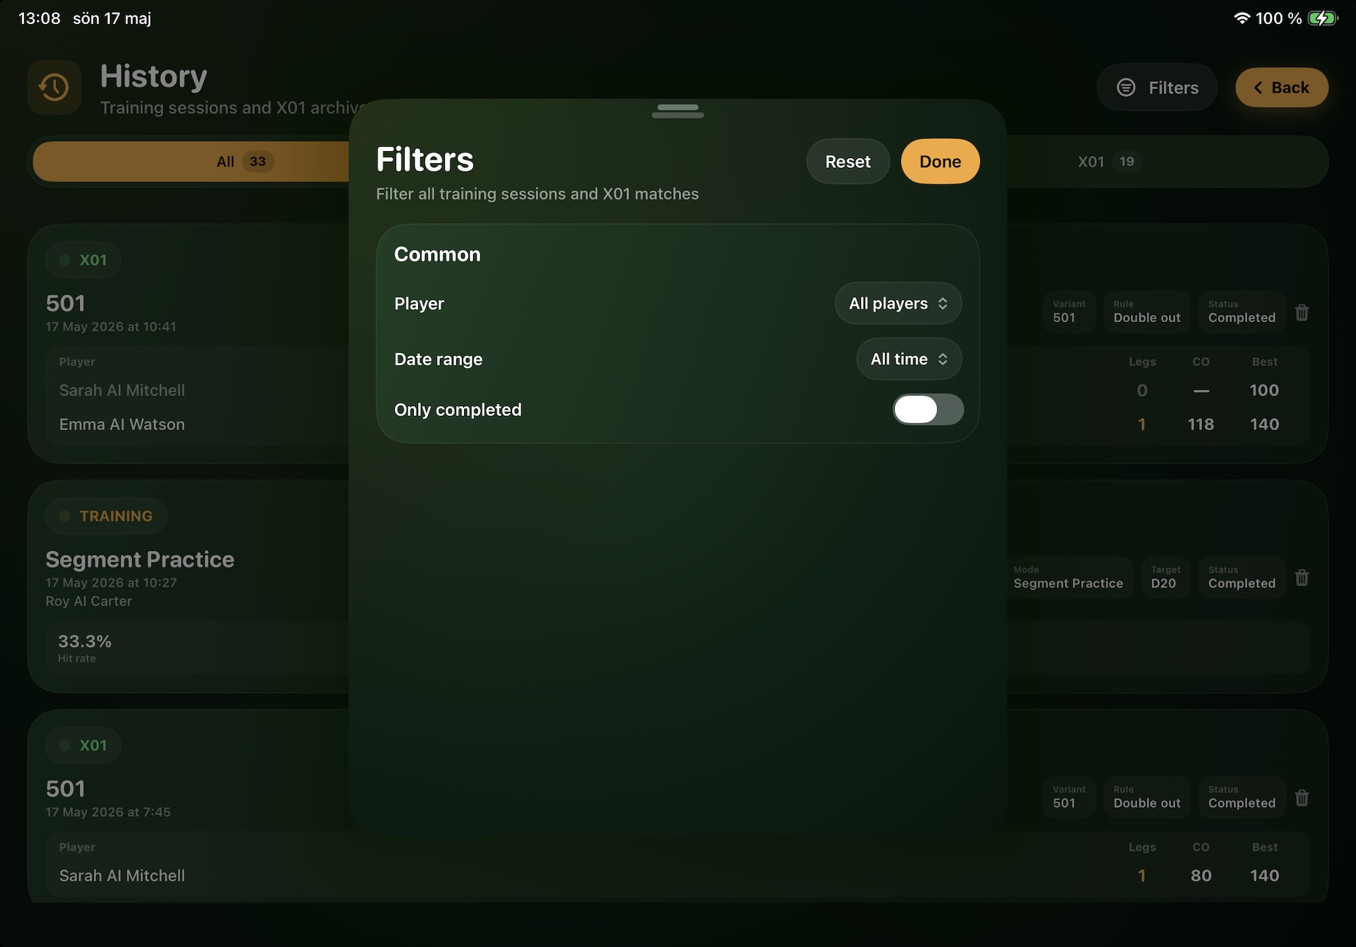
Task: Click the History clock icon
Action: [54, 88]
